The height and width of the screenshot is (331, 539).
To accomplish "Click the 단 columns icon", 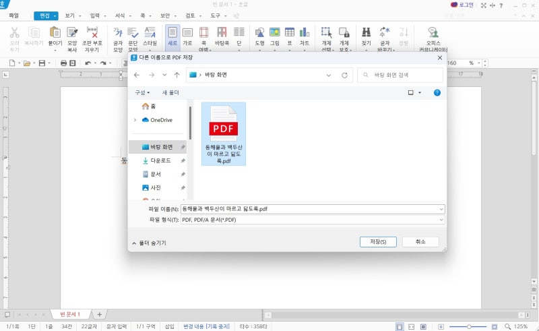I will point(239,32).
